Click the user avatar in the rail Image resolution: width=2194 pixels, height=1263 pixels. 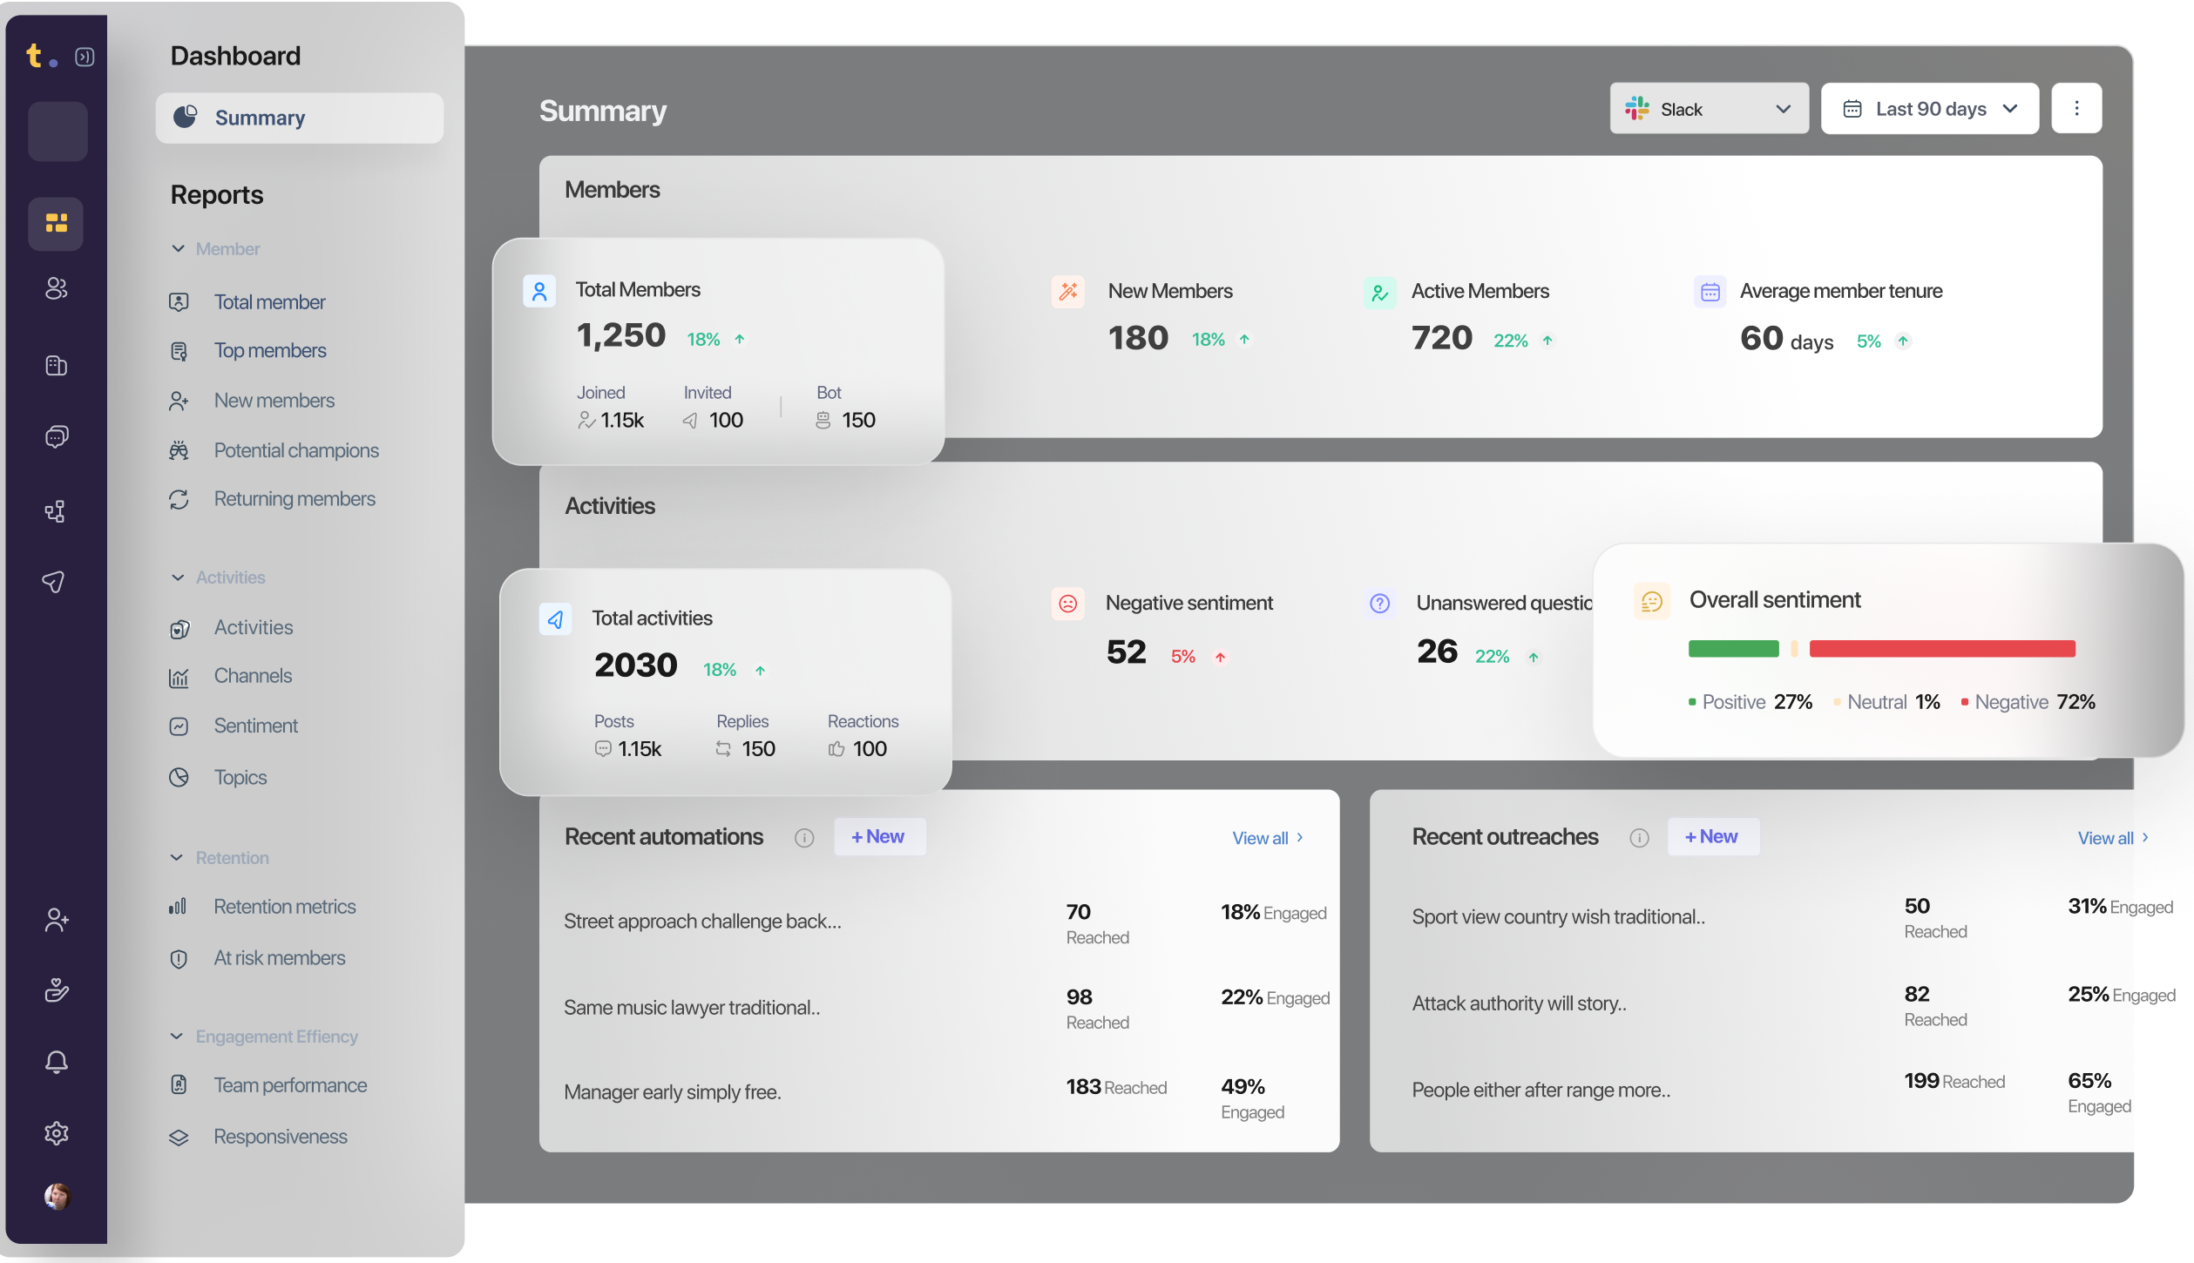57,1197
